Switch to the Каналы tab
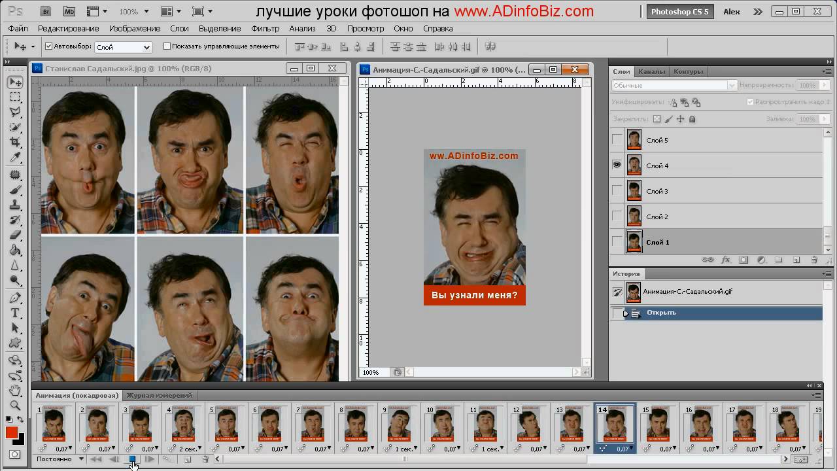Image resolution: width=837 pixels, height=471 pixels. (651, 71)
